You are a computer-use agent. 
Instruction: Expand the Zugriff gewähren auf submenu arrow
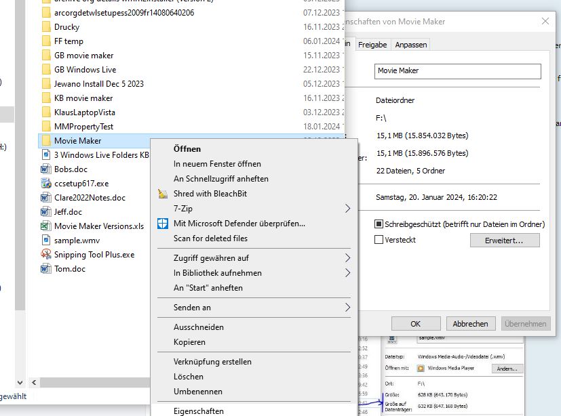point(348,258)
